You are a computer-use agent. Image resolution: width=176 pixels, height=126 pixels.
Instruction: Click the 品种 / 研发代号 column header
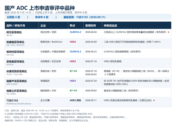[16, 26]
